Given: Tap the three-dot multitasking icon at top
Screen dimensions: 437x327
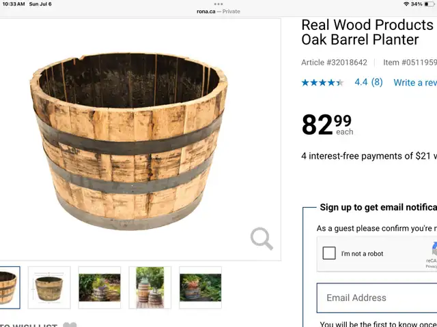Looking at the screenshot, I should tap(218, 4).
